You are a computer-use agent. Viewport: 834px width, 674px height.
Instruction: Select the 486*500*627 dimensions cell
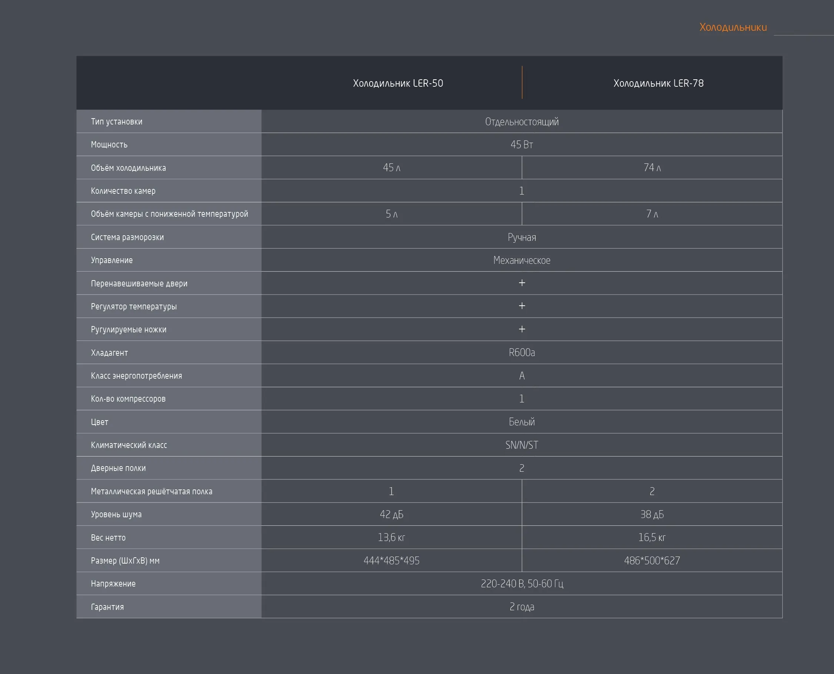651,561
